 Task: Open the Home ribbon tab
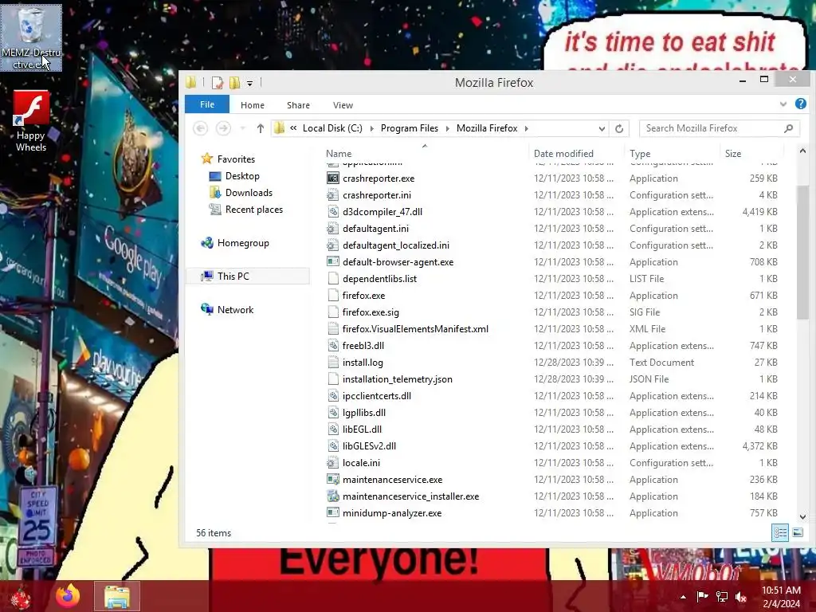tap(253, 105)
